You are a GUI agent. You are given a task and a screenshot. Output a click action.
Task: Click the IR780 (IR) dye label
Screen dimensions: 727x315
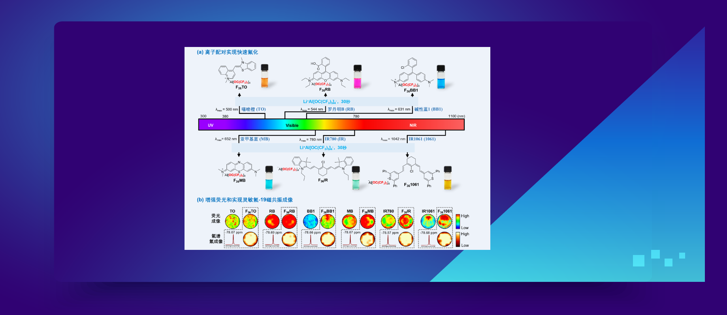click(335, 139)
